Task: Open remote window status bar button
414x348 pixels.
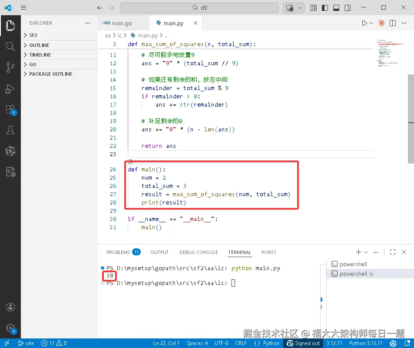Action: [x=7, y=343]
